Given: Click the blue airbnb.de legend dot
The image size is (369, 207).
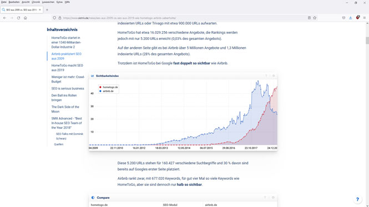Looking at the screenshot, I should [100, 91].
